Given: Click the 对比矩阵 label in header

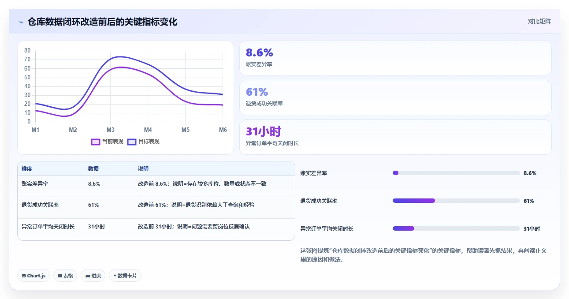Looking at the screenshot, I should pyautogui.click(x=539, y=21).
